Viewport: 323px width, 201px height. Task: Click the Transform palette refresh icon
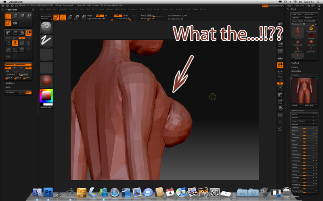tap(33, 9)
